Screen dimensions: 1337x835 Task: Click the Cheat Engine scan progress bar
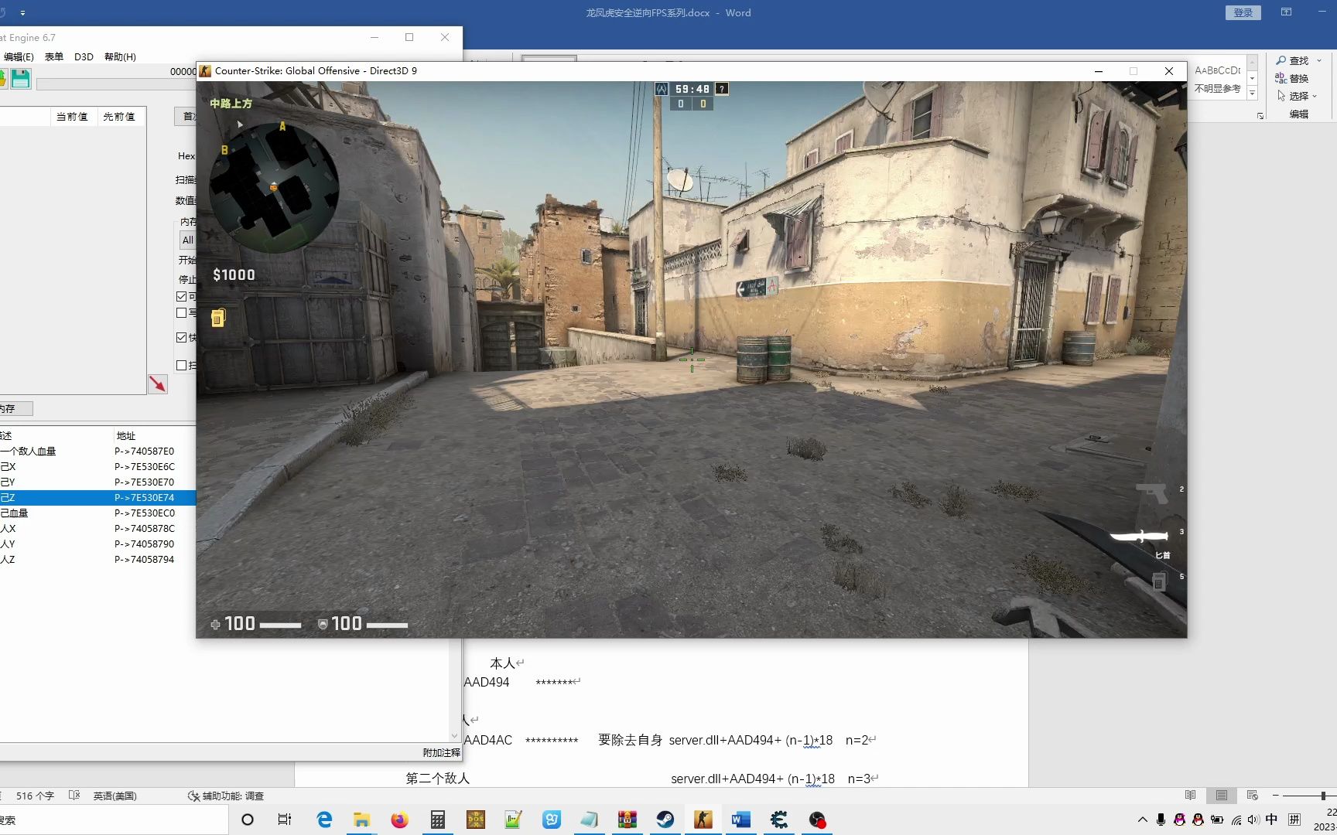point(116,83)
